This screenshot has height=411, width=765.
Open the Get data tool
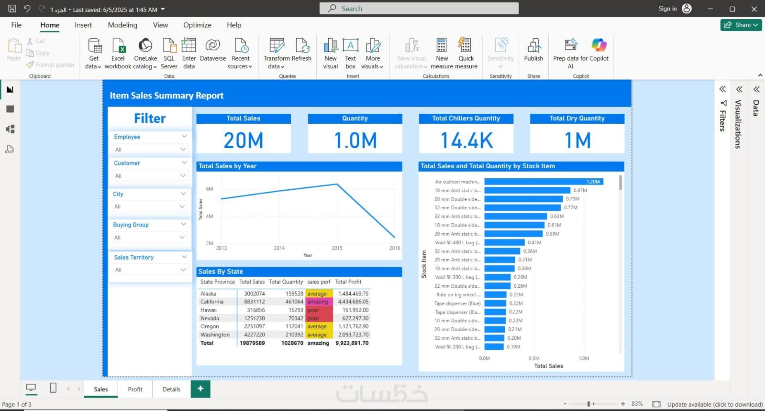coord(94,53)
